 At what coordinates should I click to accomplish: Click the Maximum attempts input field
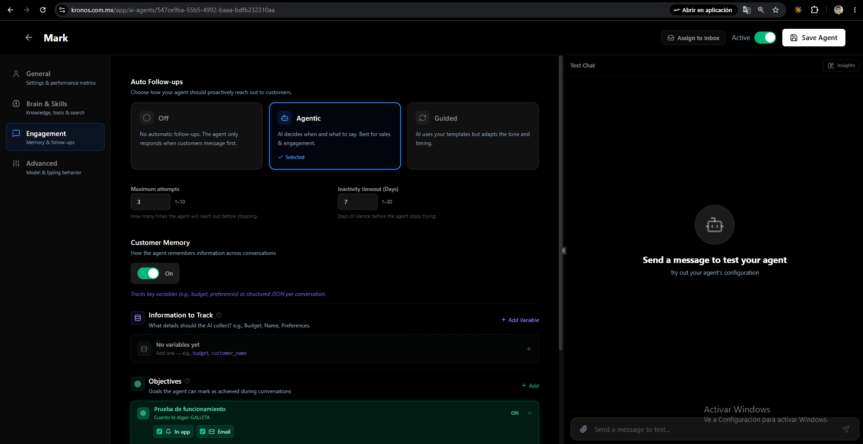(151, 202)
